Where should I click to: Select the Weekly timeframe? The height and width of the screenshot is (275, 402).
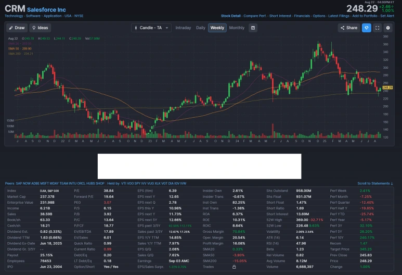pos(217,28)
